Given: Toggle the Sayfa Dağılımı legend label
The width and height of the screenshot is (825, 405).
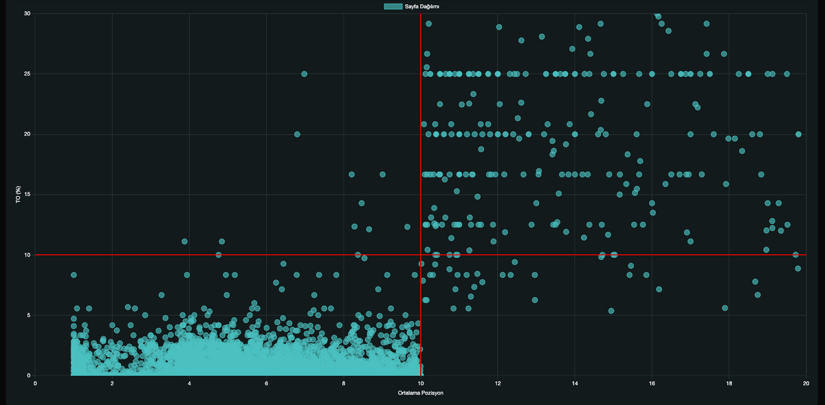Looking at the screenshot, I should click(x=421, y=6).
